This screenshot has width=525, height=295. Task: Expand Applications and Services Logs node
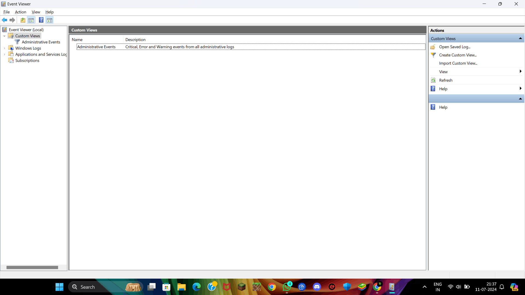4,54
